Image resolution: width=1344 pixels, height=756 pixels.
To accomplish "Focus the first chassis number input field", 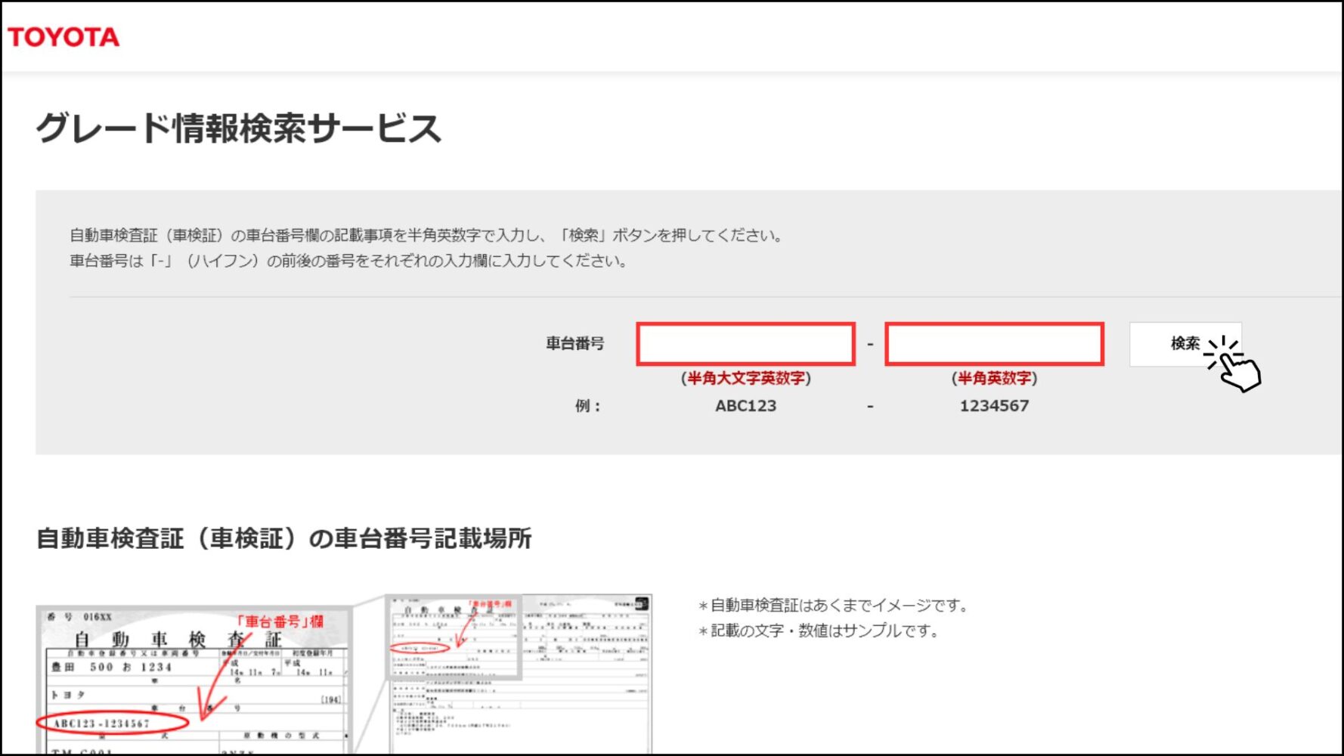I will coord(745,344).
